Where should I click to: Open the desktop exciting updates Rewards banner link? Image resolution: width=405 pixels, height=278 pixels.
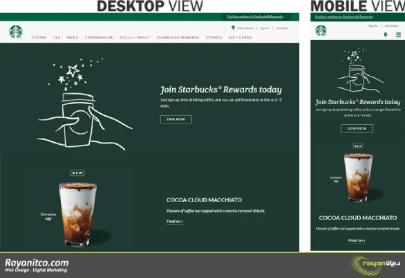256,17
